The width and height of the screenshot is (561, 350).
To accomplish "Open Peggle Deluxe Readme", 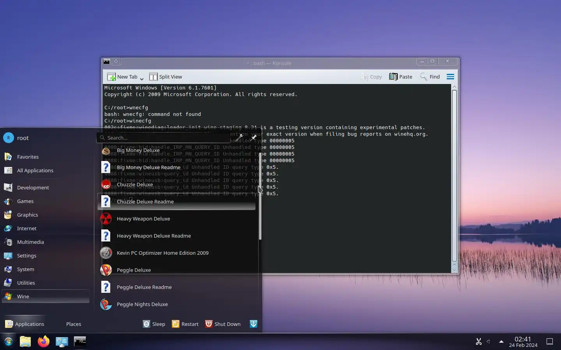I will (177, 287).
